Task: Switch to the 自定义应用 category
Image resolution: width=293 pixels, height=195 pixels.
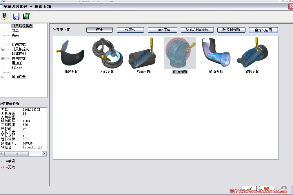Action: pyautogui.click(x=263, y=30)
